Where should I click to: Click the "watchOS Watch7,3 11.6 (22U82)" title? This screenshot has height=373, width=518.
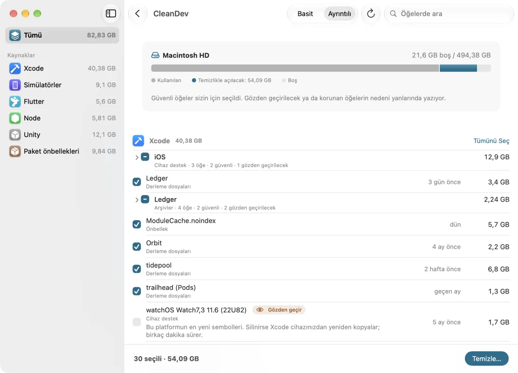(x=196, y=310)
